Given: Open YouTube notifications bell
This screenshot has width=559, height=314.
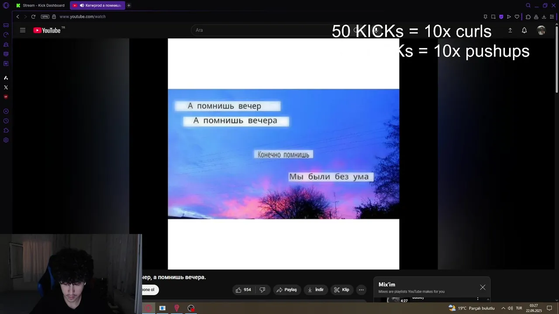Looking at the screenshot, I should (x=524, y=30).
